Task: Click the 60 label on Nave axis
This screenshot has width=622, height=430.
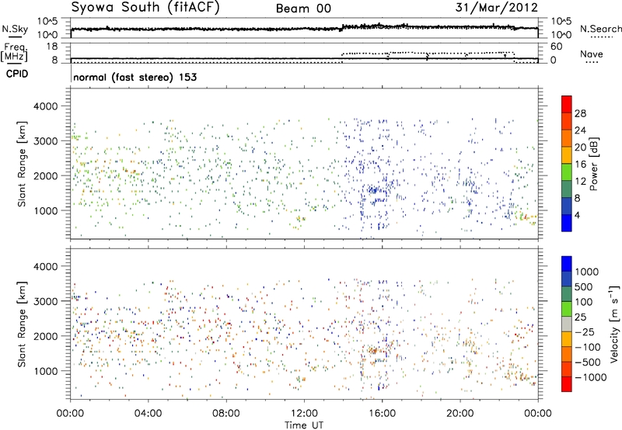Action: (x=556, y=47)
